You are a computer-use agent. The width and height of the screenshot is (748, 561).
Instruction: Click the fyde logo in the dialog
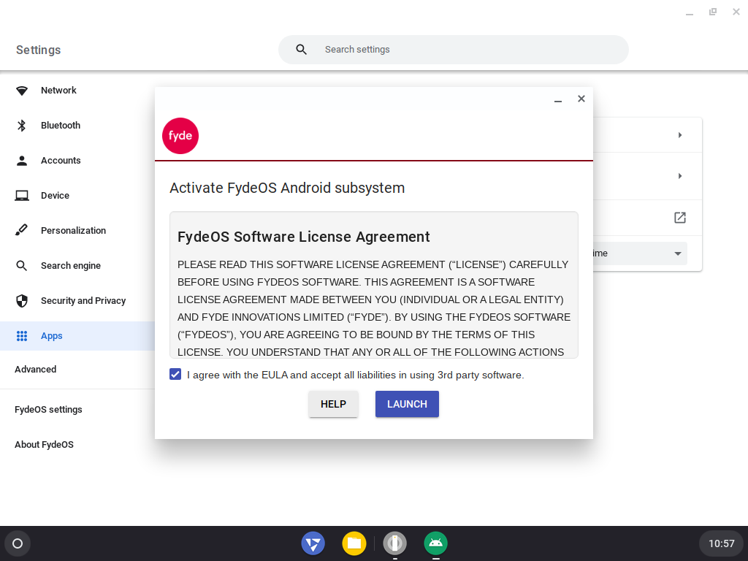point(180,136)
